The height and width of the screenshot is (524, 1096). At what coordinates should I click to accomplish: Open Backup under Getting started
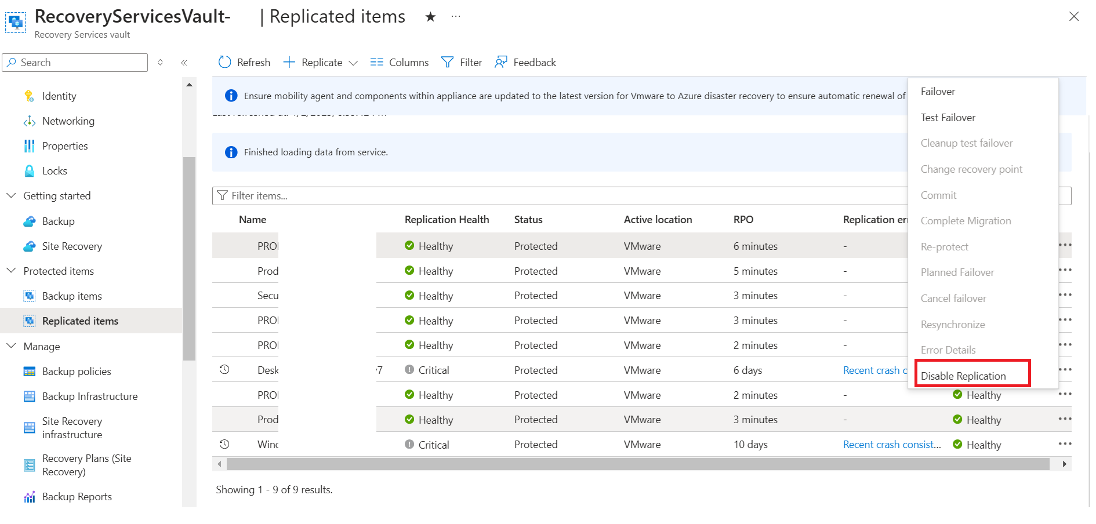point(58,221)
